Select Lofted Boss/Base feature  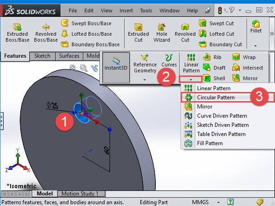pos(86,34)
